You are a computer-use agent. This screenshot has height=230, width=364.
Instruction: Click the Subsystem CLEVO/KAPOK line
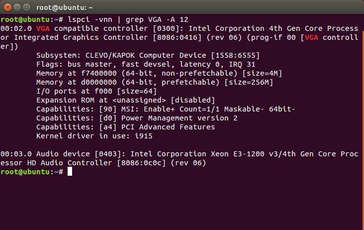click(x=148, y=55)
